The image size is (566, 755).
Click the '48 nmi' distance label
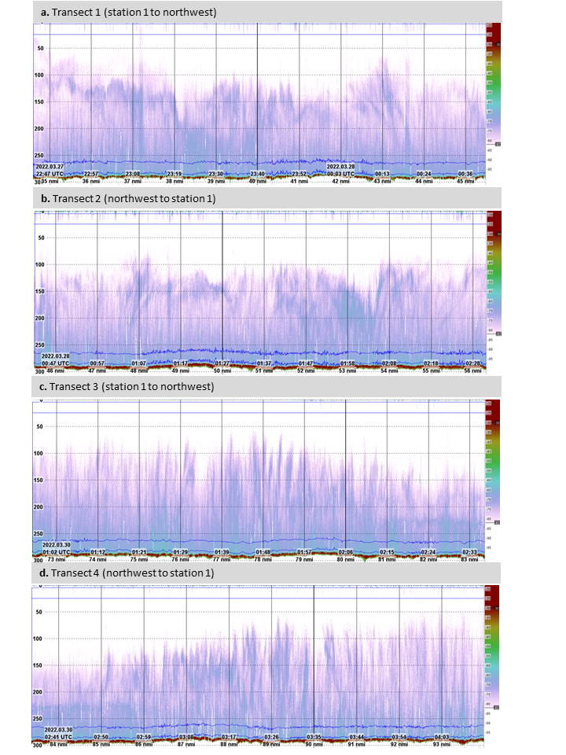pos(139,371)
